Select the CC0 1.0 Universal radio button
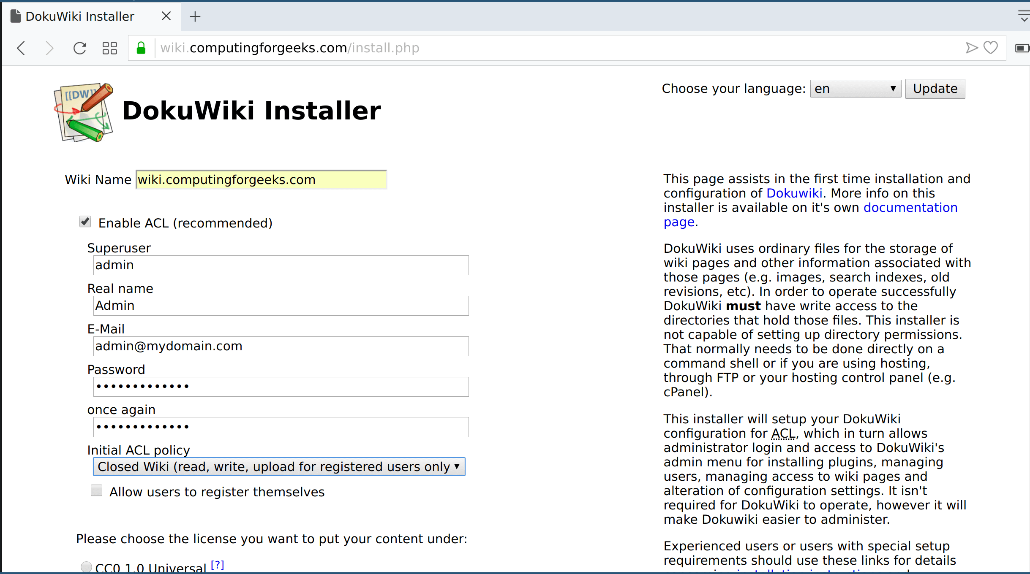This screenshot has width=1030, height=574. coord(86,566)
